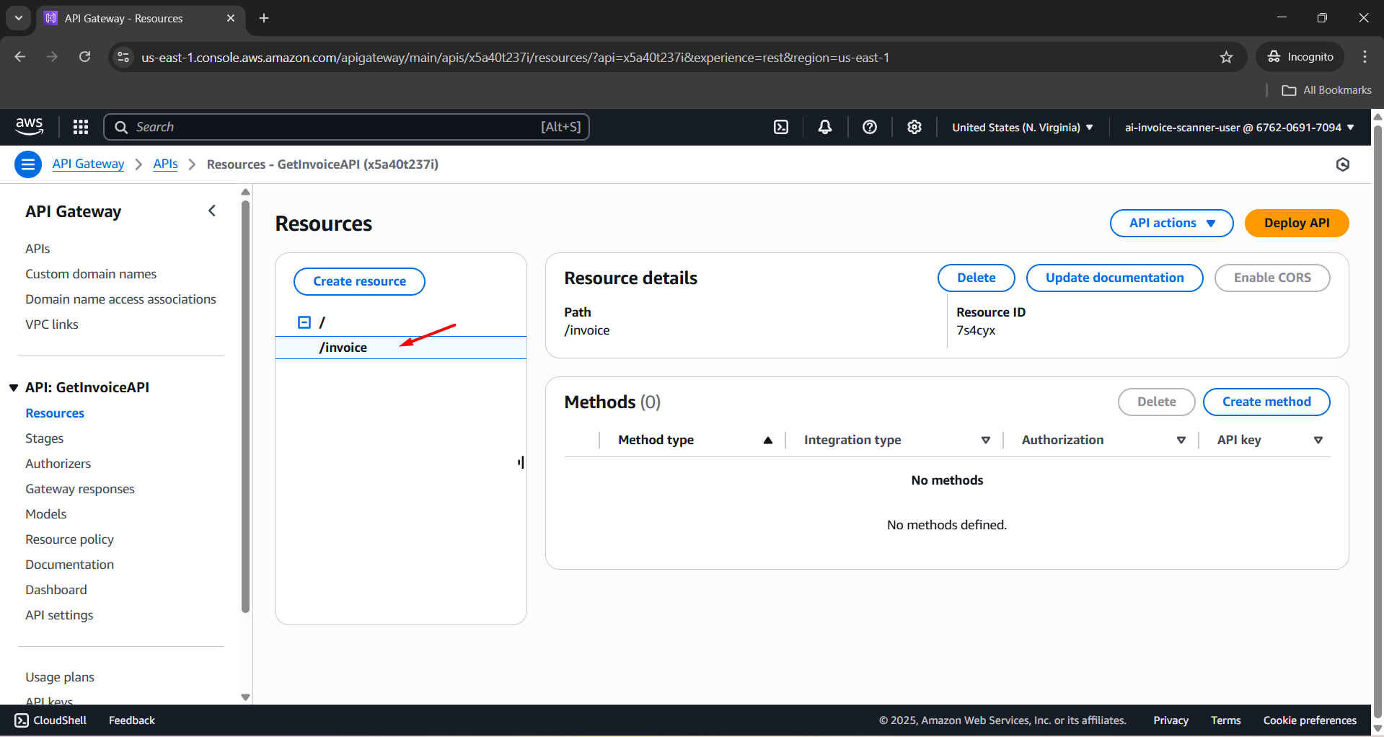This screenshot has width=1384, height=737.
Task: Open the help question mark menu
Action: pos(870,127)
